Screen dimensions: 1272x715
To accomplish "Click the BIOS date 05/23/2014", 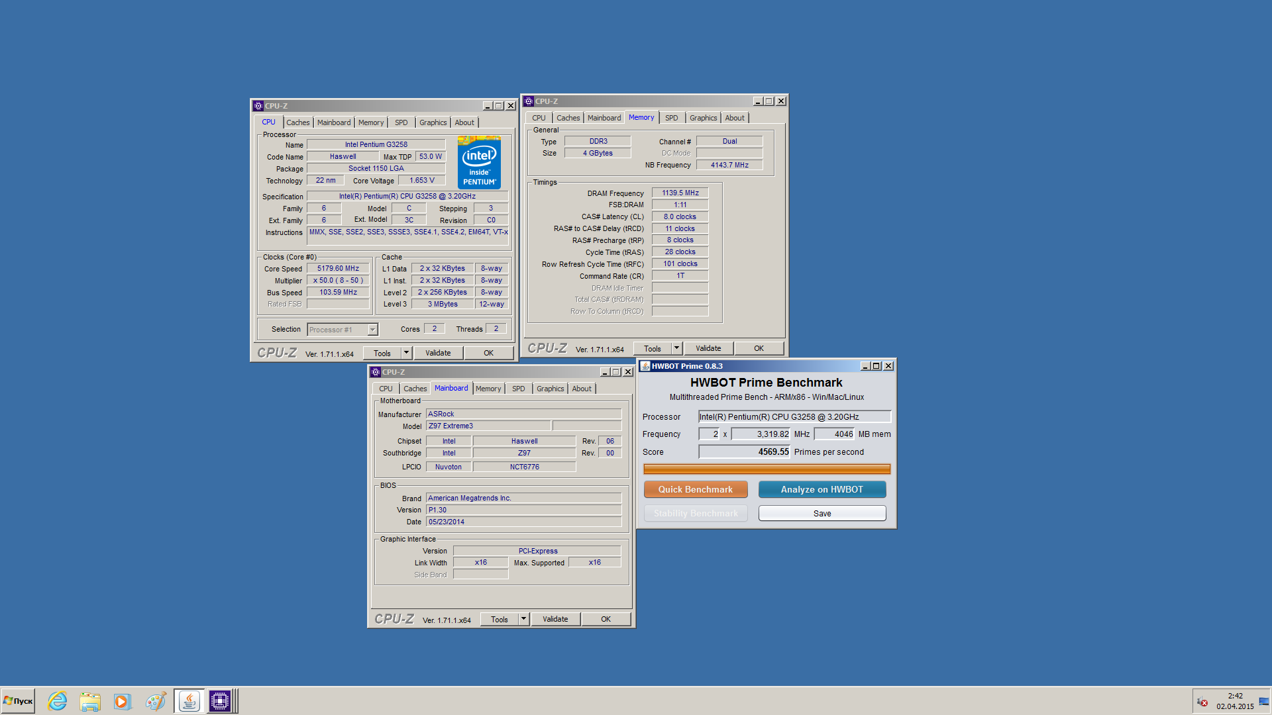I will [523, 522].
